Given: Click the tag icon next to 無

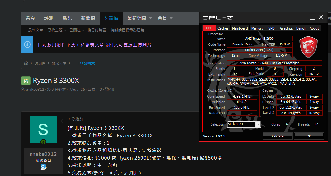Looking at the screenshot, I should click(107, 90).
